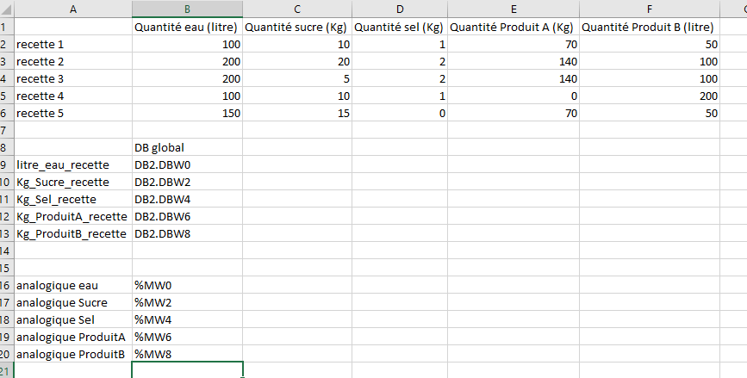Click row 8 header
The image size is (747, 378).
(x=6, y=147)
